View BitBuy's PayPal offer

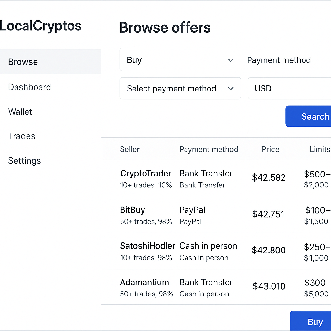pos(133,210)
